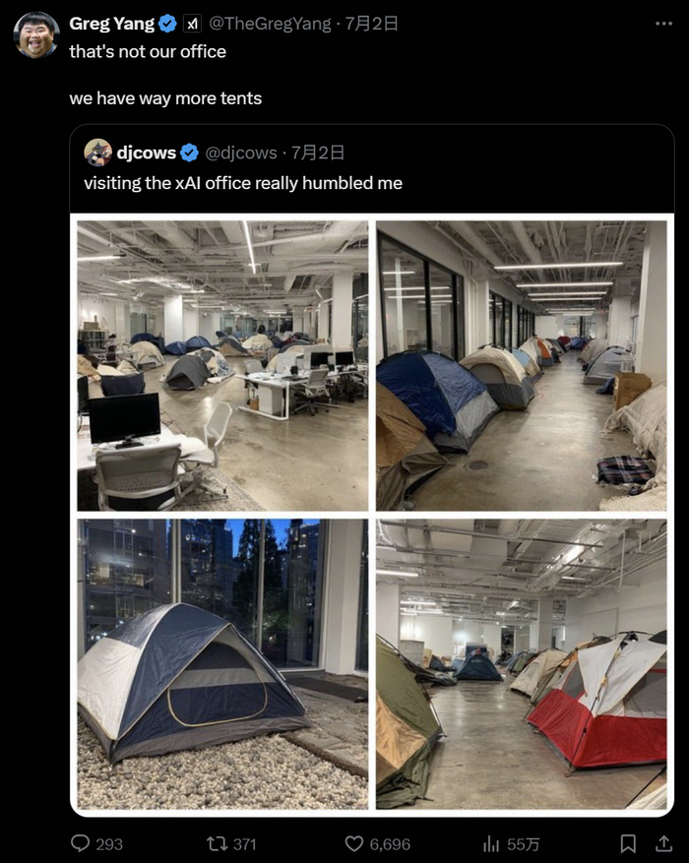689x863 pixels.
Task: Open Greg Yang display name link
Action: tap(111, 24)
